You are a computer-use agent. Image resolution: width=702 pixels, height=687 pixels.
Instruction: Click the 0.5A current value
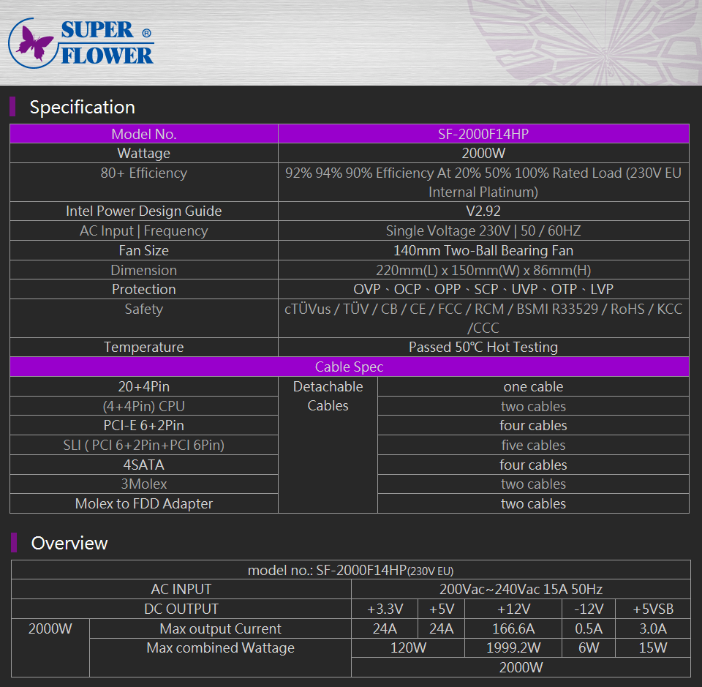[x=589, y=628]
